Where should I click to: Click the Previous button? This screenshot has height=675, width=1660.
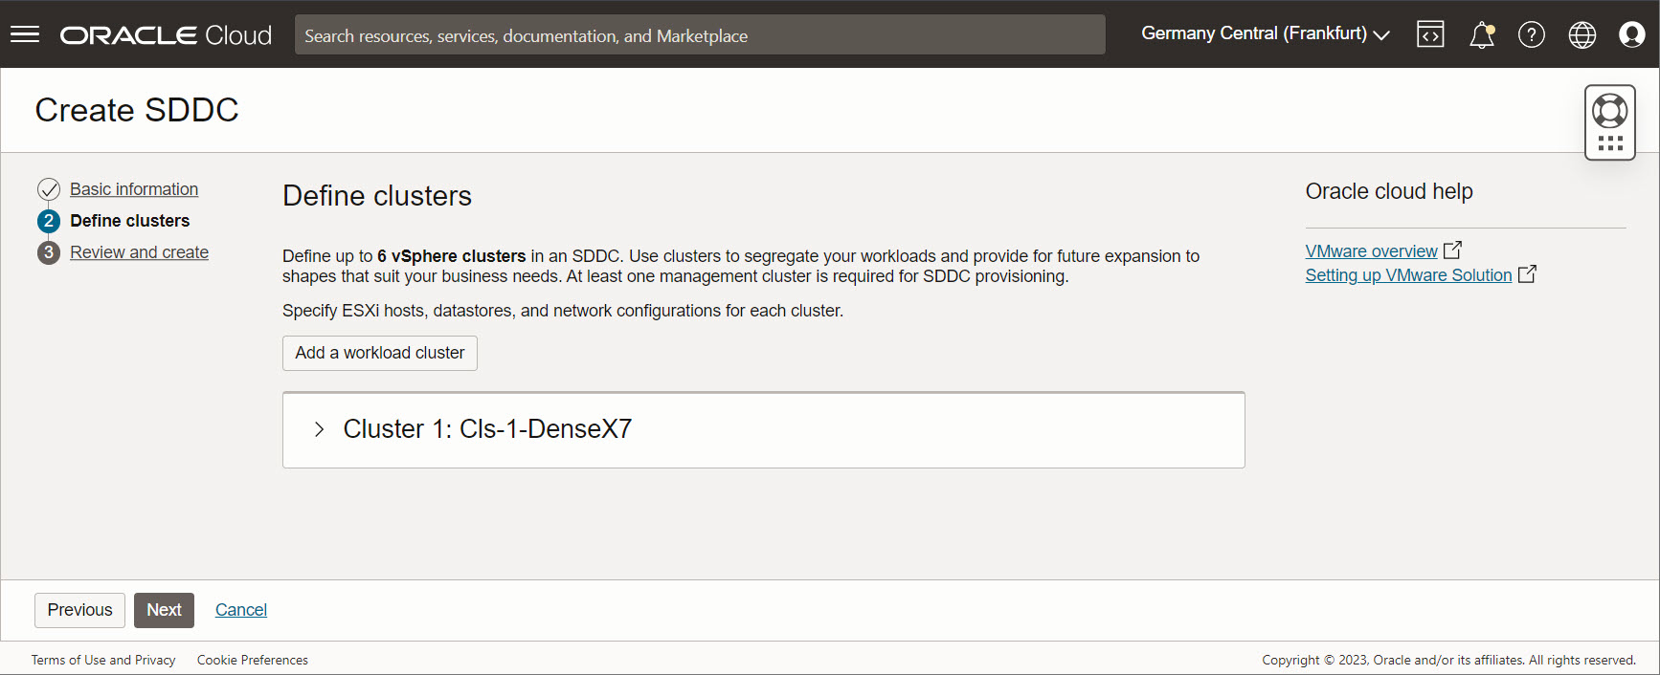click(79, 610)
